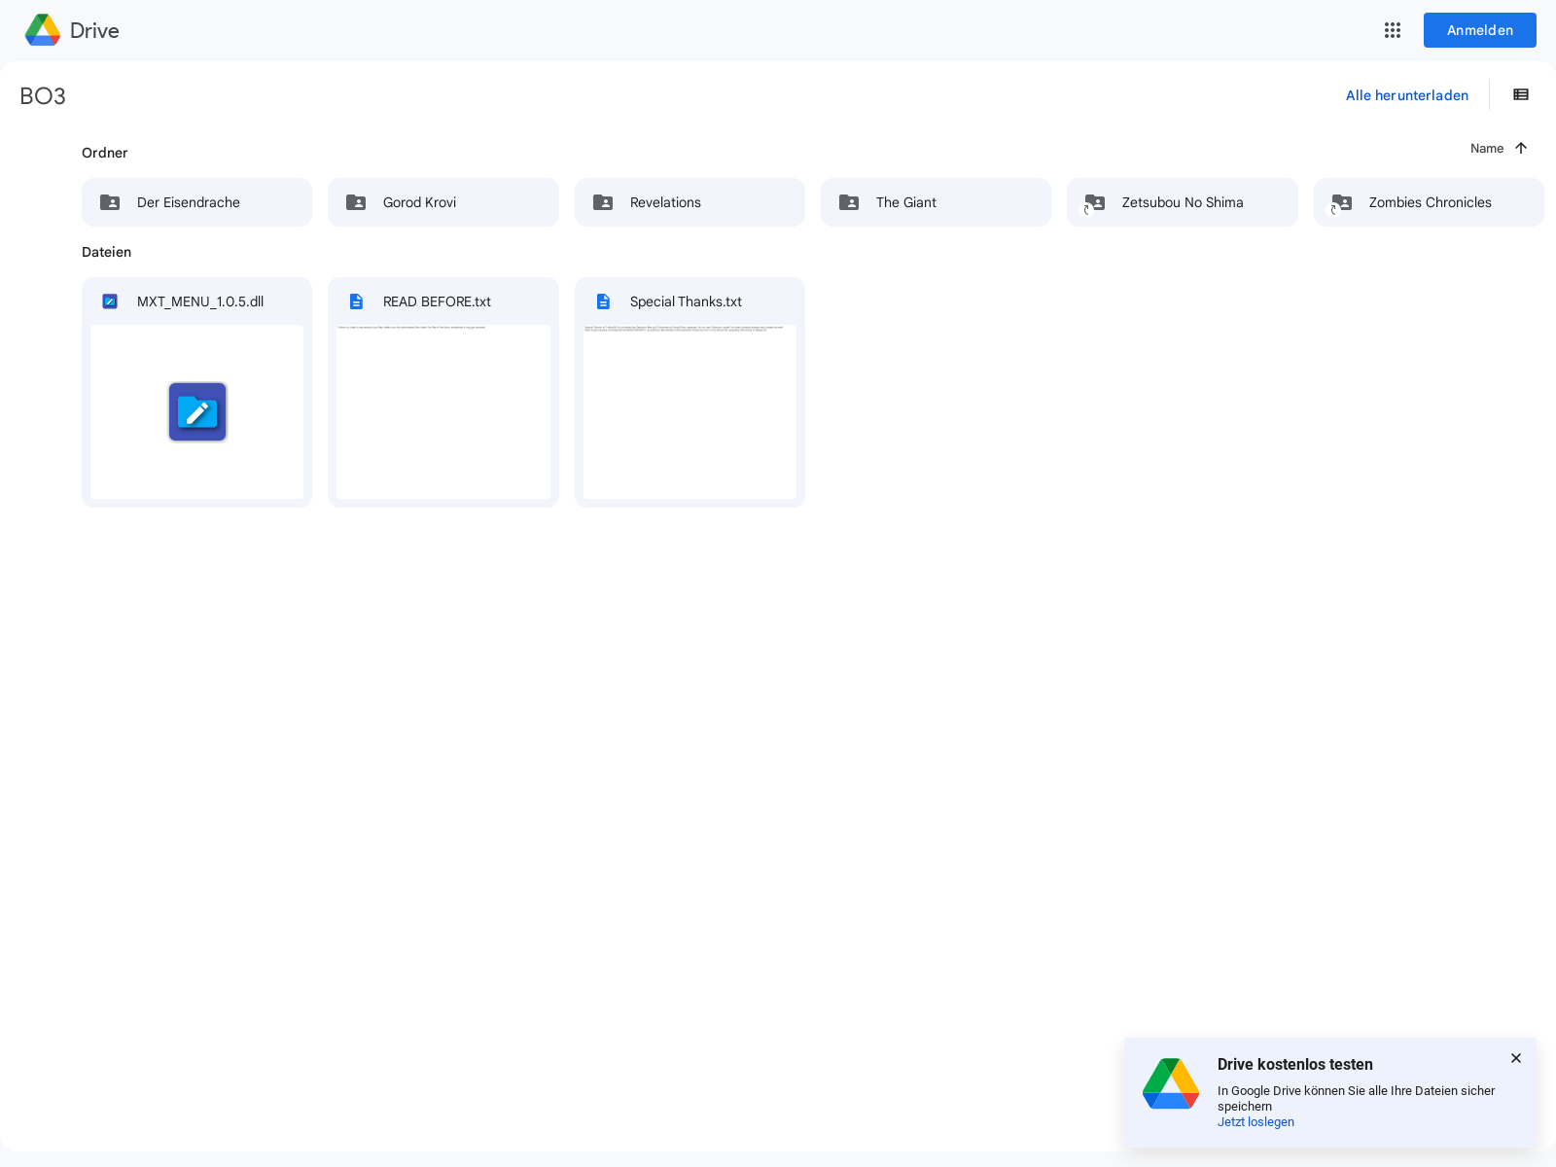This screenshot has width=1556, height=1167.
Task: Click the Zetsubou No Shima shortcut folder icon
Action: (x=1095, y=202)
